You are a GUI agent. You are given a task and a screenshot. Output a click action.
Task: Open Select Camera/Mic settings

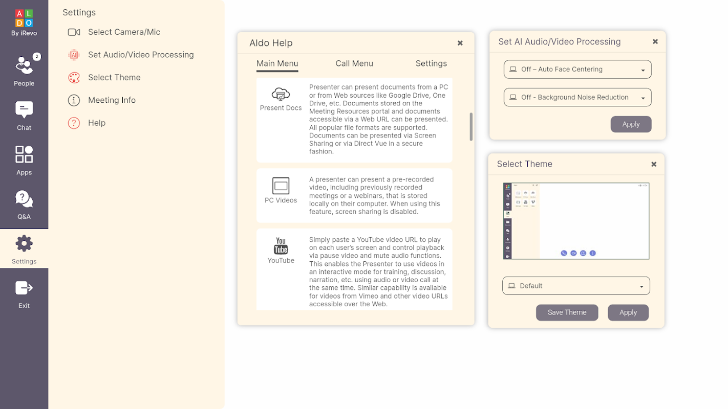[114, 32]
